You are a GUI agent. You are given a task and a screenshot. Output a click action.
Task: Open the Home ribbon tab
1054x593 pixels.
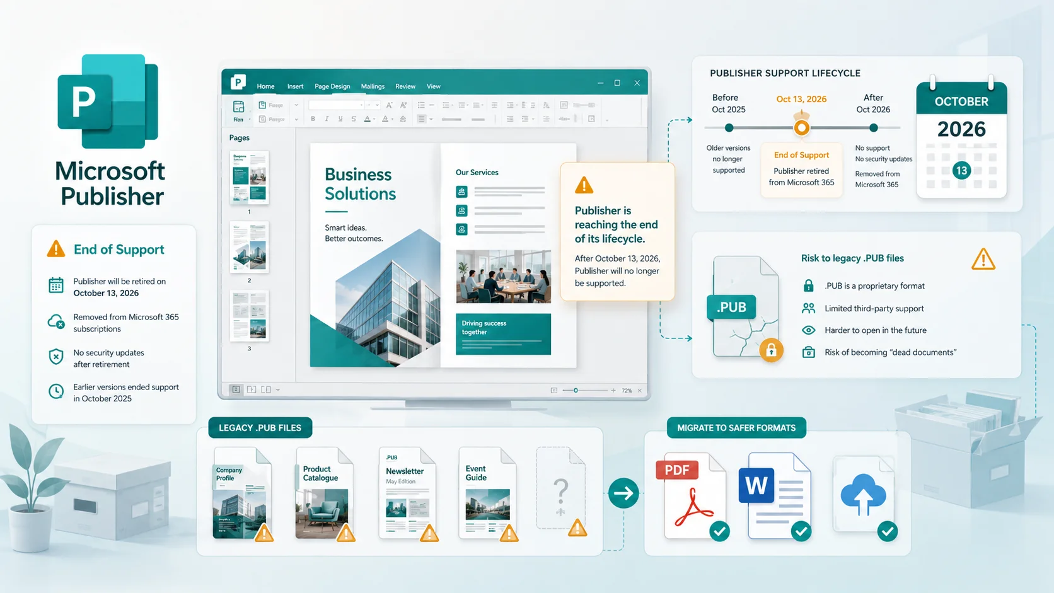(x=265, y=86)
